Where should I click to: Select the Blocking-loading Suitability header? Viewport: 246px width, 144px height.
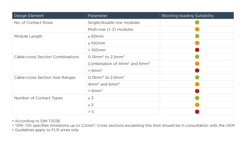188,16
